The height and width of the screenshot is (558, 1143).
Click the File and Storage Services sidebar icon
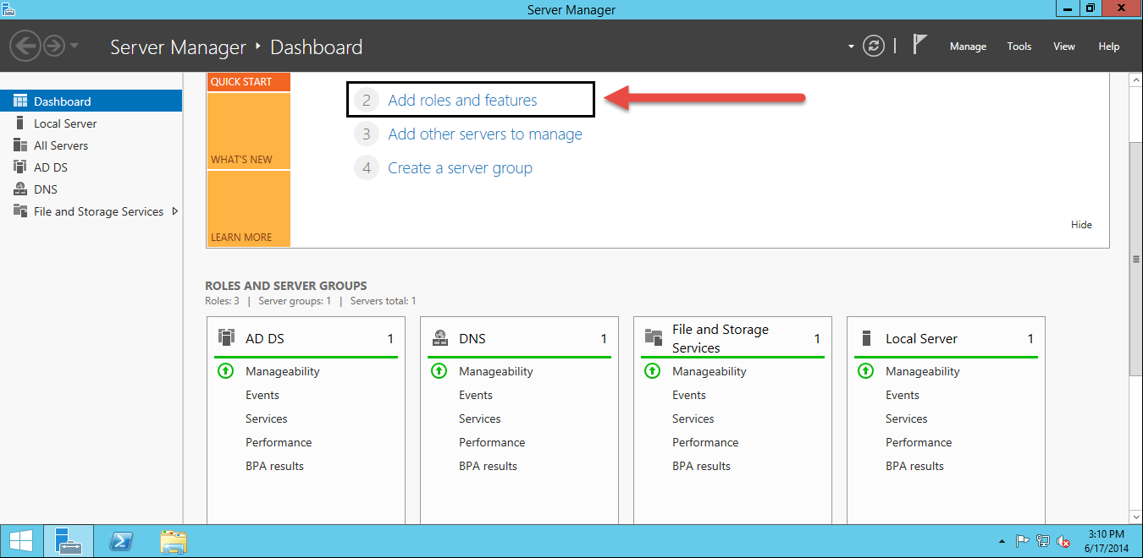pyautogui.click(x=20, y=211)
